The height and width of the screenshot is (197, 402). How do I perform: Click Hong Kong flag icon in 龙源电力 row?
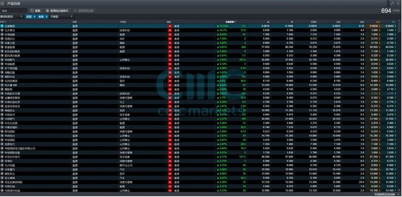tap(170, 144)
